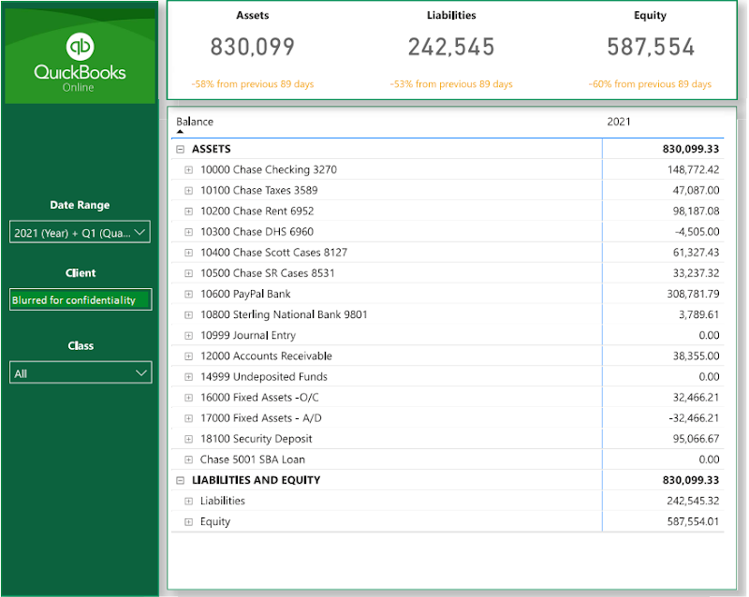
Task: Select value 148,772.42 for Chase Checking
Action: click(x=693, y=169)
